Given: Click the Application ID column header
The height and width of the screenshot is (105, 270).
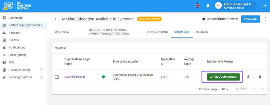Looking at the screenshot, I should (168, 62).
